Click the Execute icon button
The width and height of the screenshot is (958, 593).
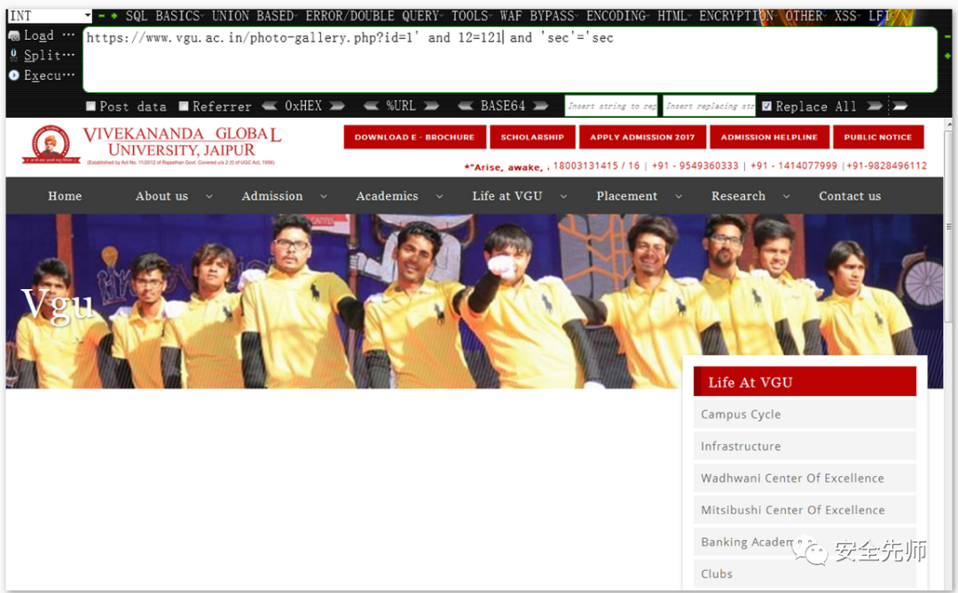coord(14,75)
